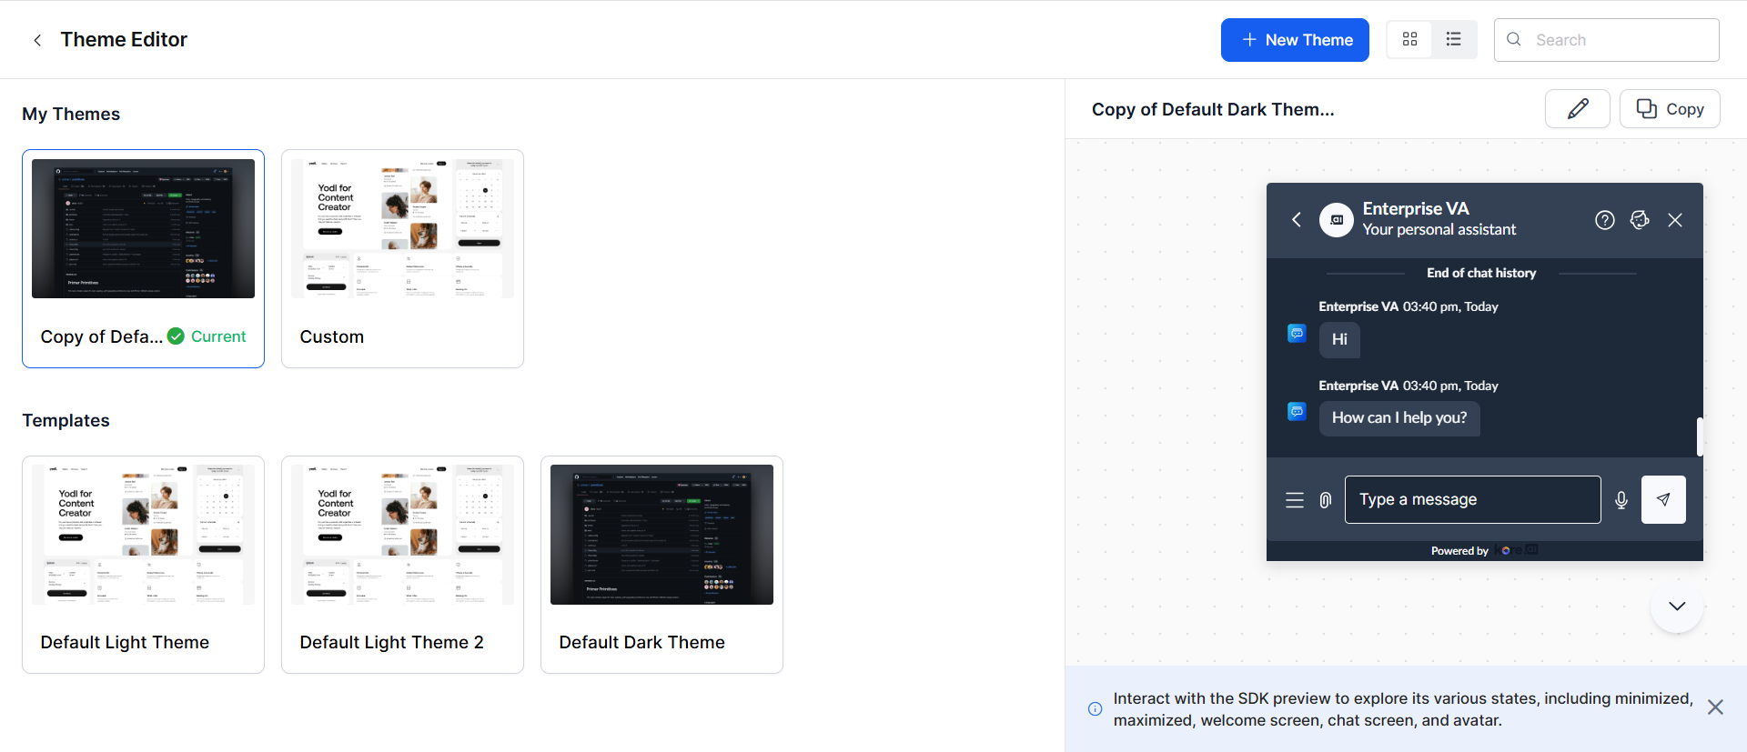Close the Enterprise VA chat window

[x=1674, y=220]
